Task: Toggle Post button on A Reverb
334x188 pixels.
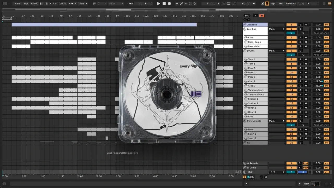Action: tap(305, 163)
